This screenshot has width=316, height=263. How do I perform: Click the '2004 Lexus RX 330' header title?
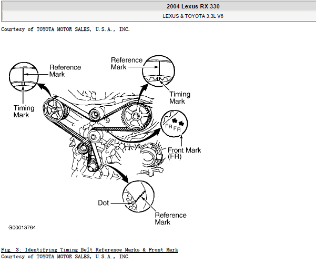(x=193, y=6)
